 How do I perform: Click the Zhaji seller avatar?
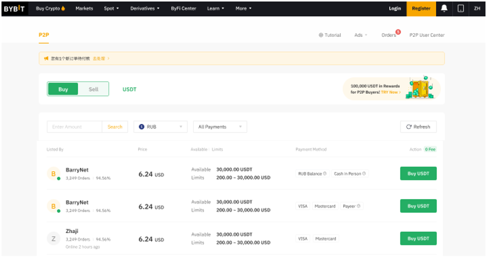point(53,238)
